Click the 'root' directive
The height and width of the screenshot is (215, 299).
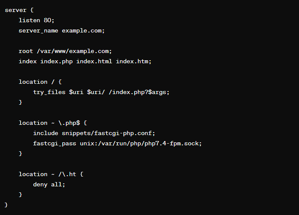(x=26, y=51)
